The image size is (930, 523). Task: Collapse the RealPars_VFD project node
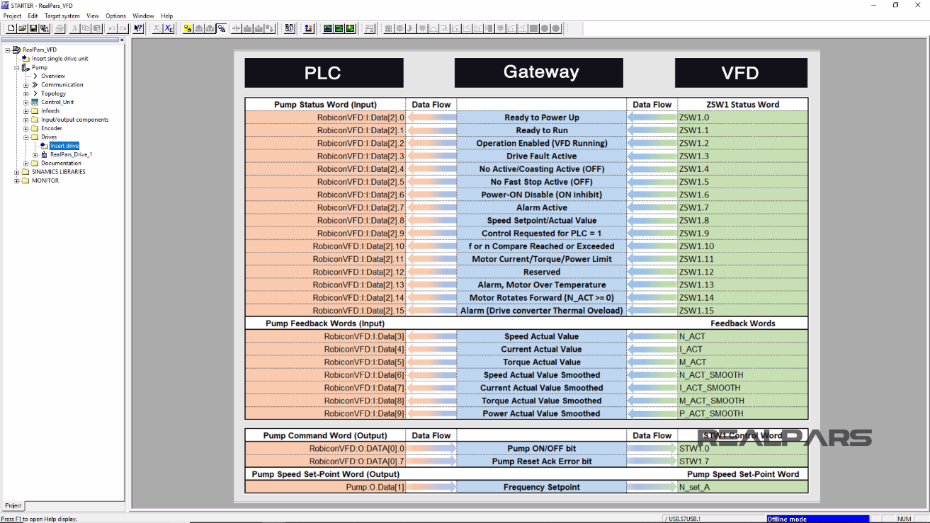8,50
